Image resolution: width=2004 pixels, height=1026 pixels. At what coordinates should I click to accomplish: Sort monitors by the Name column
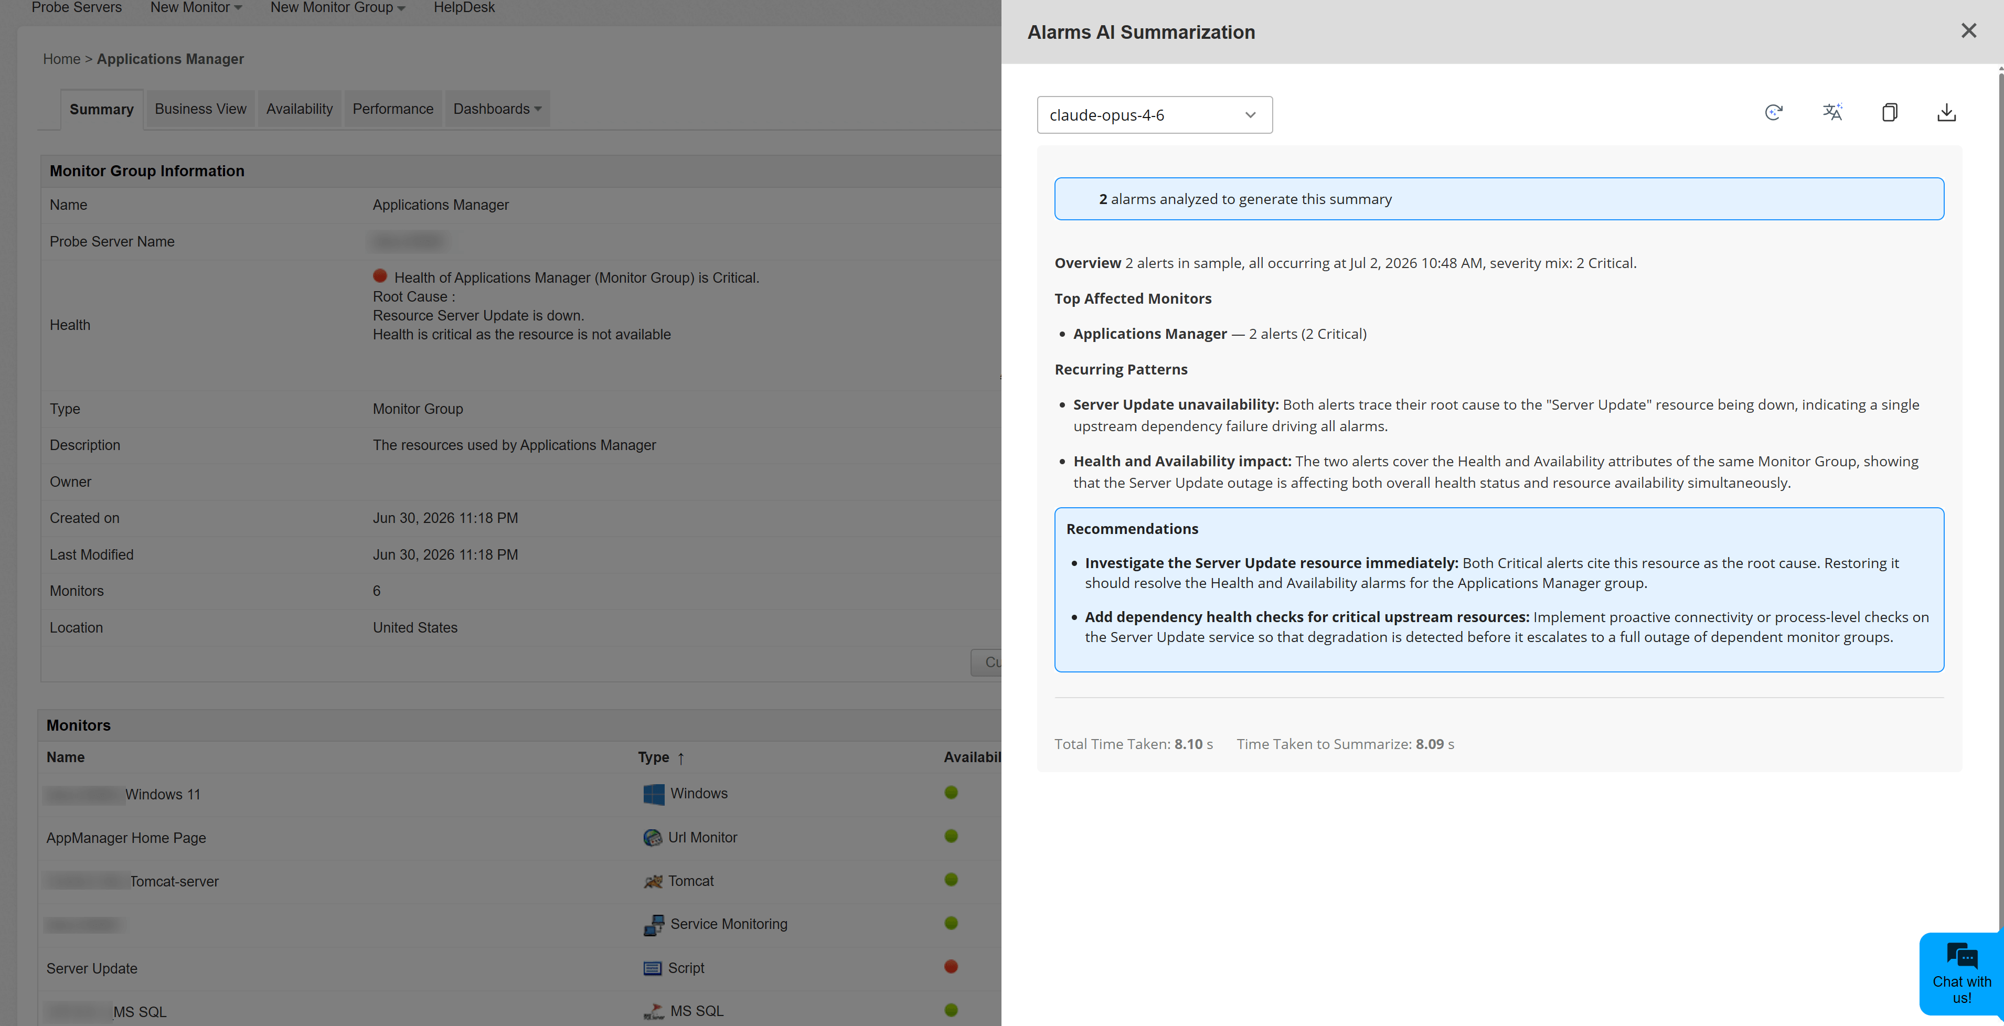[x=66, y=757]
